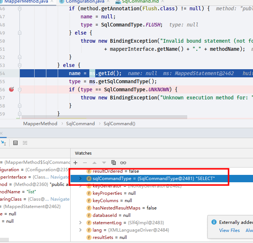Click the MapperMethod breadcrumb item
Image resolution: width=253 pixels, height=243 pixels.
click(40, 124)
